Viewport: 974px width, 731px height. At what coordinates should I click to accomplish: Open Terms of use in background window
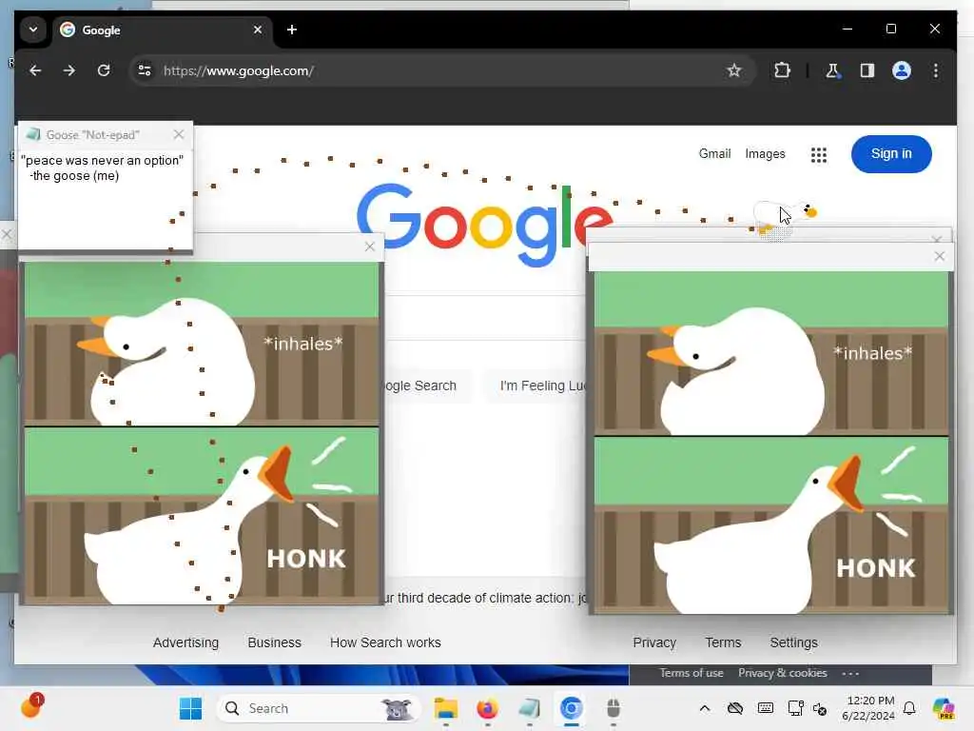[691, 673]
